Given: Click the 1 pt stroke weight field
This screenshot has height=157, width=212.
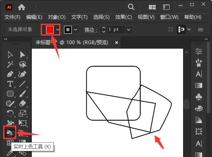Looking at the screenshot, I should pos(116,29).
